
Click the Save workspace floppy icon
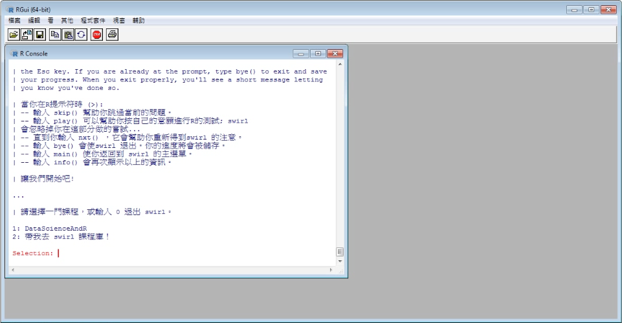click(39, 35)
